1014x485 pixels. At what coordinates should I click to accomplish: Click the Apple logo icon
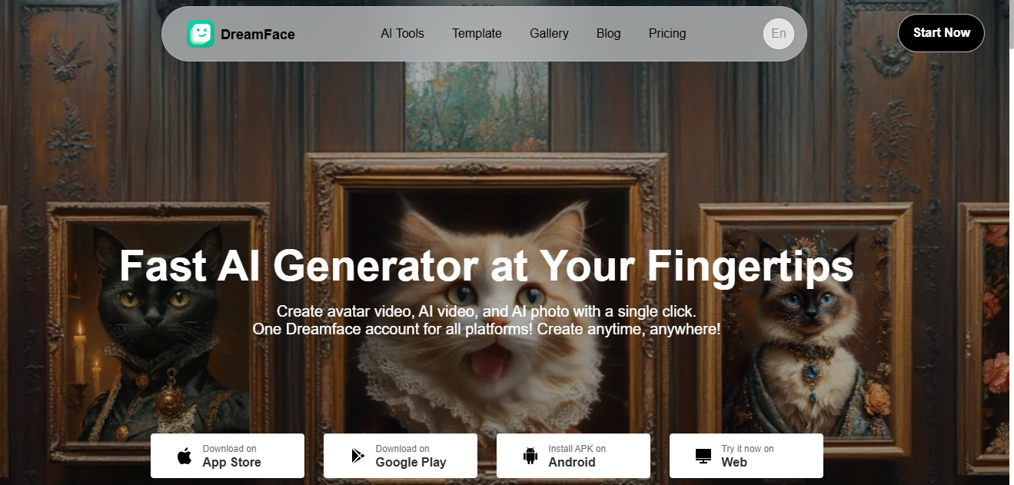185,456
